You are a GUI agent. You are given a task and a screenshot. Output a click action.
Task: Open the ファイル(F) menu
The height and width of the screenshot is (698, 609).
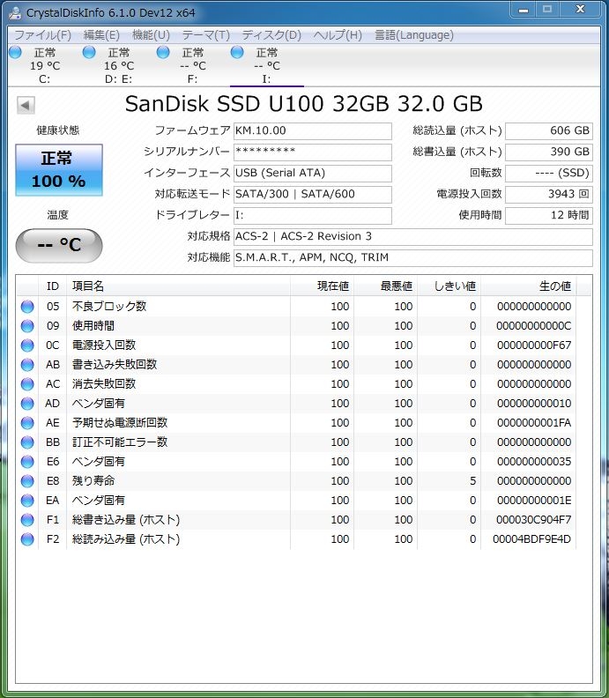42,35
